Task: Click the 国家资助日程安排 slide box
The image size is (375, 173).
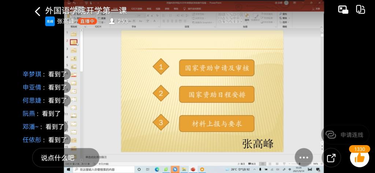Action: tap(216, 95)
